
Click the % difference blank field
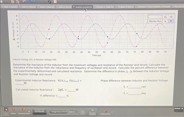click(x=62, y=96)
